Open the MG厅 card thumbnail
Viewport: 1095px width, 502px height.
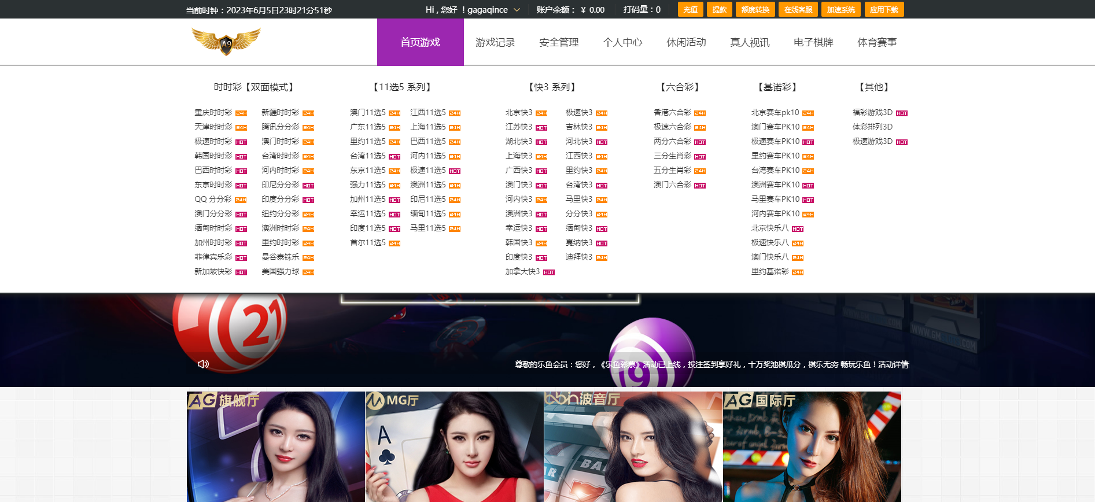click(x=455, y=446)
